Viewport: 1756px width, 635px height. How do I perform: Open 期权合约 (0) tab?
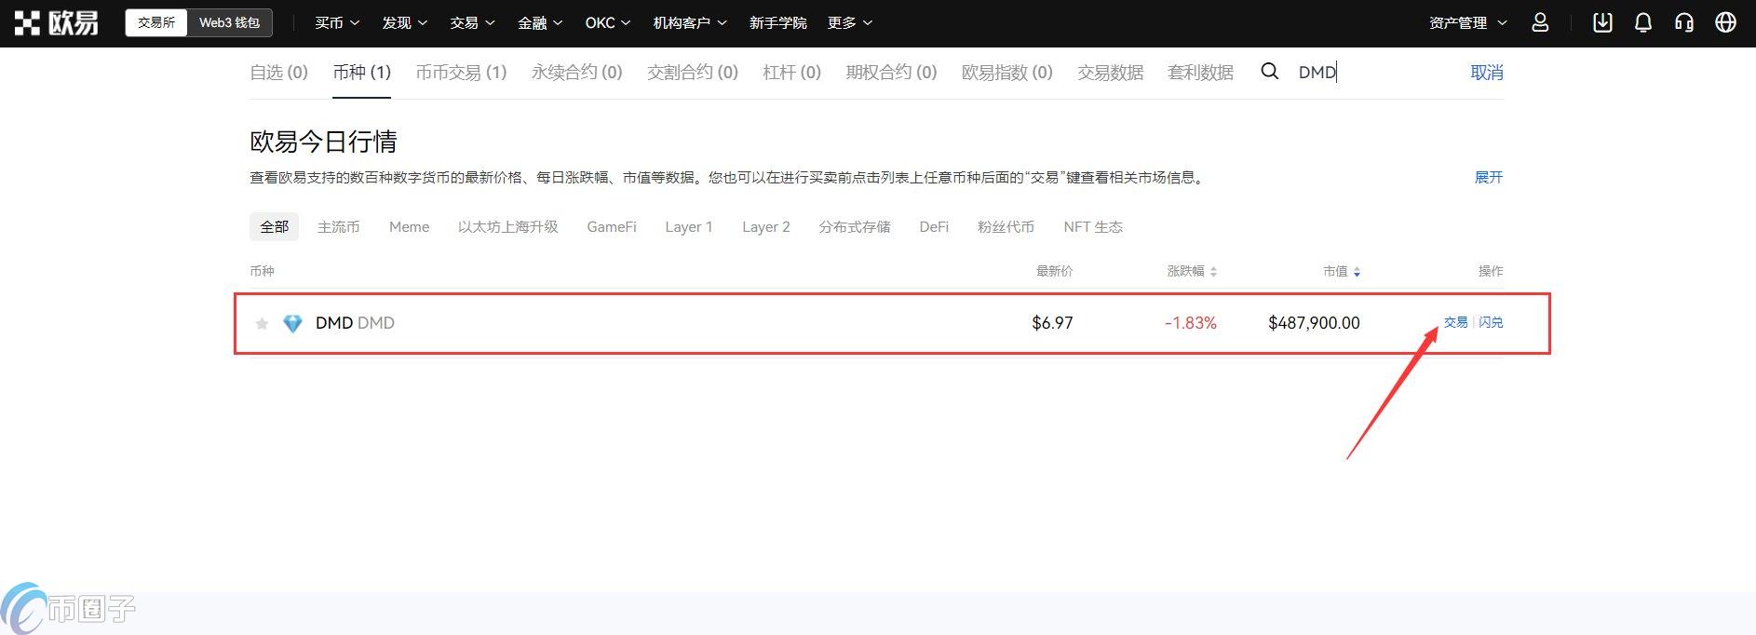pos(891,72)
